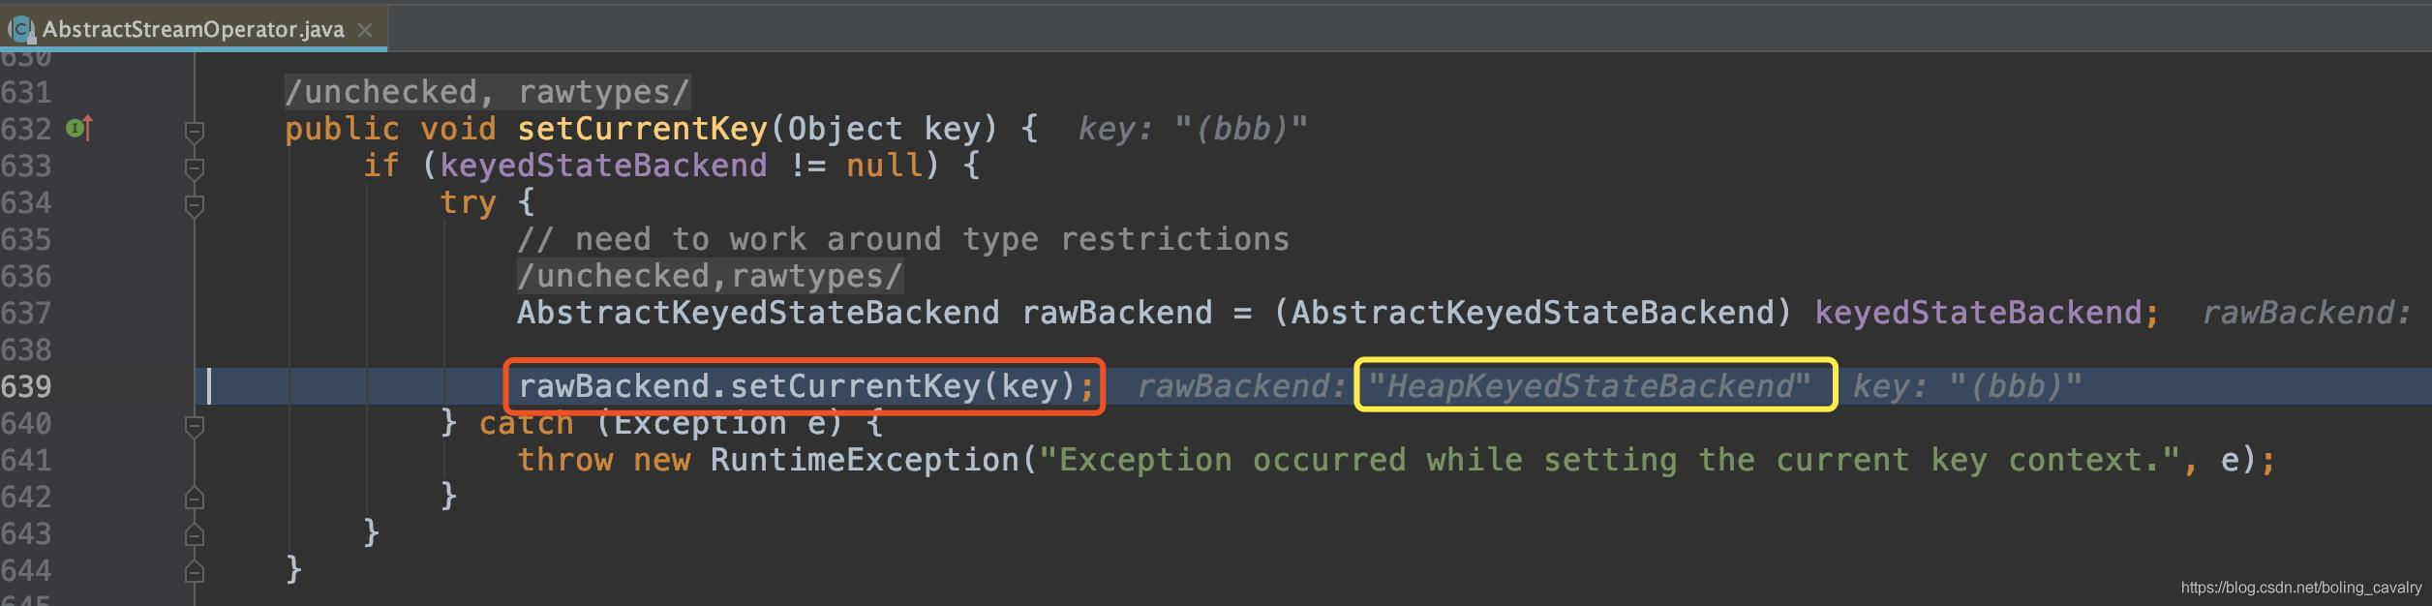This screenshot has height=606, width=2432.
Task: Click the collapsed unchecked, rawtypes annotation on line 631
Action: pos(487,93)
